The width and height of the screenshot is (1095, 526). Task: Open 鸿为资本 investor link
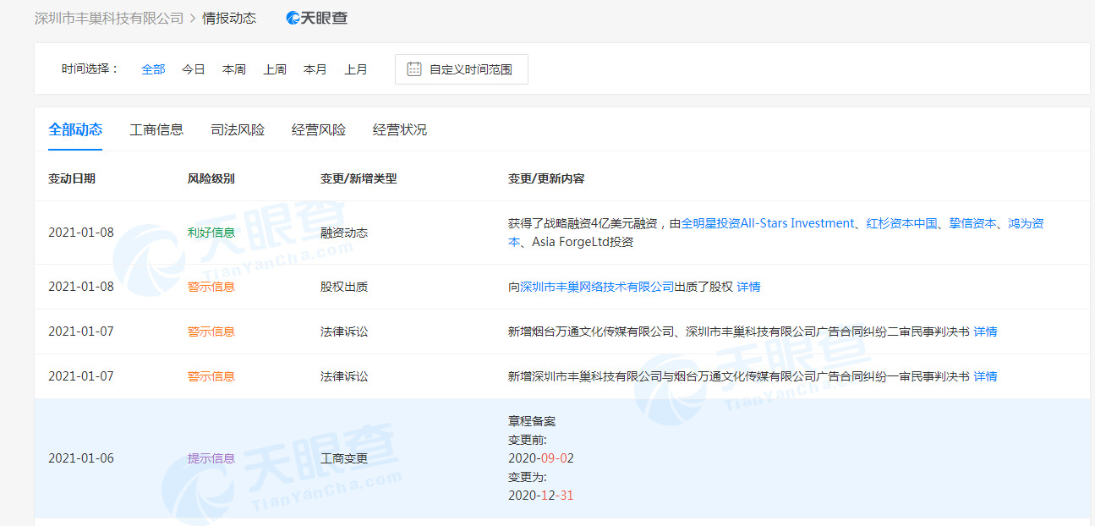pos(1026,223)
